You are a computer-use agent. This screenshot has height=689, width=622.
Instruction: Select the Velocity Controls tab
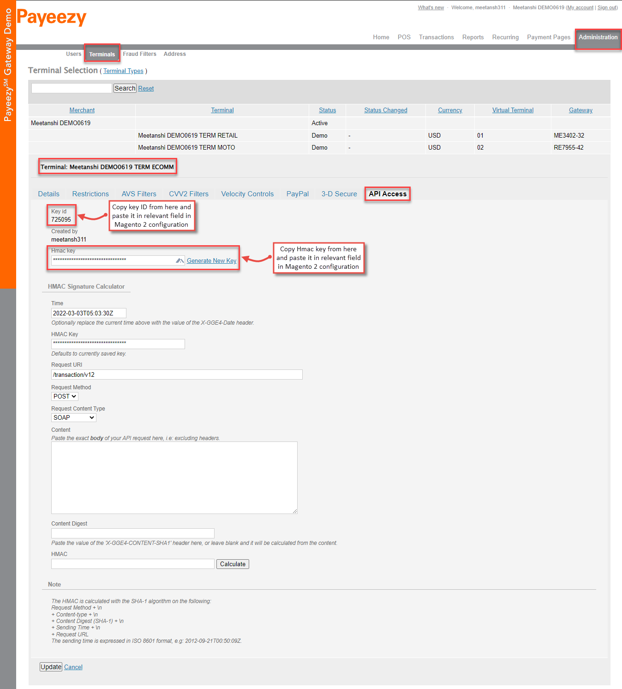[247, 193]
